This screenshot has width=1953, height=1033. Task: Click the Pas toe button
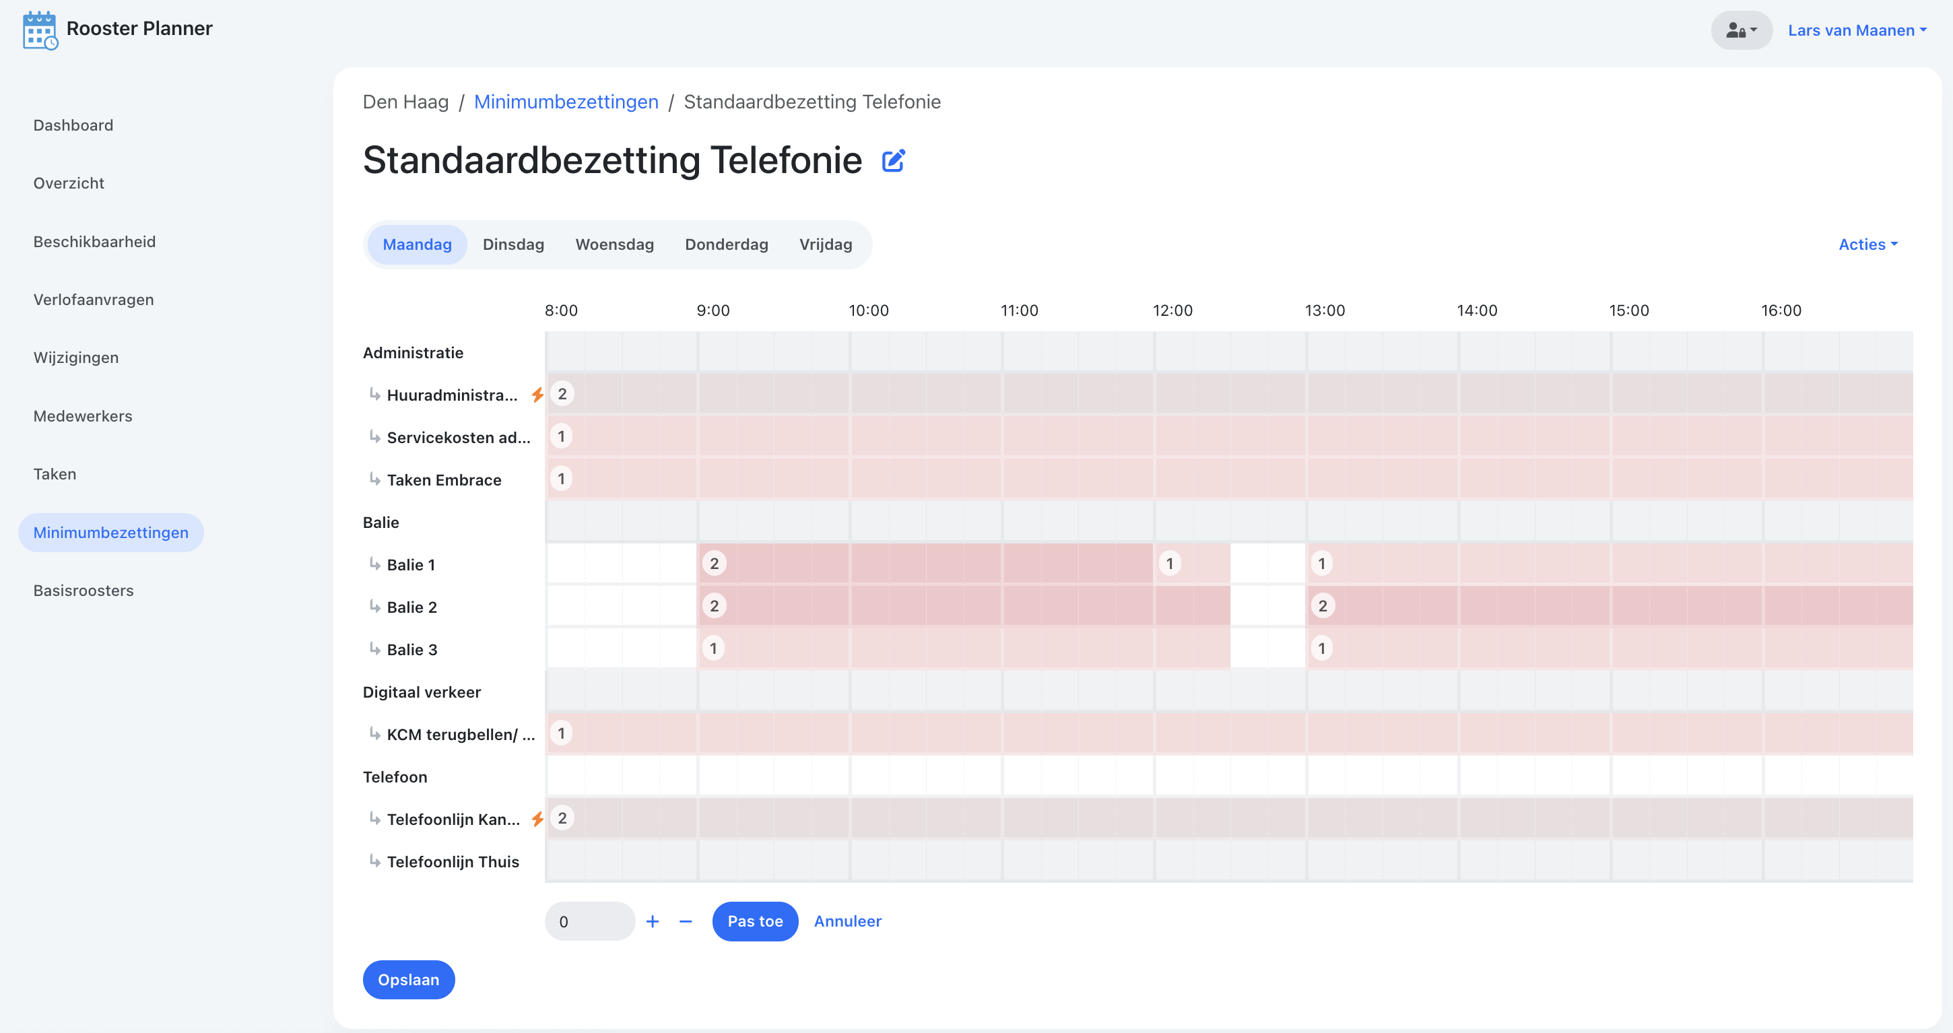pos(755,921)
